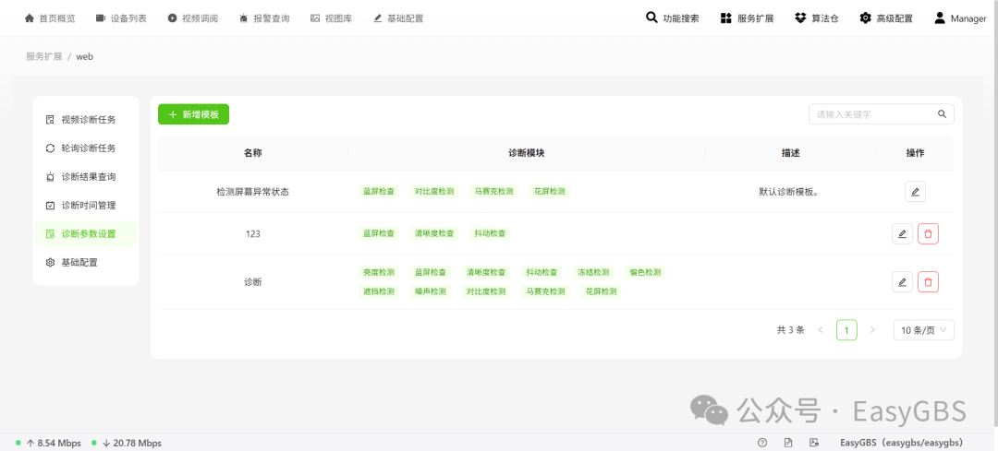Click 花屏检测 tag in first row

point(549,191)
